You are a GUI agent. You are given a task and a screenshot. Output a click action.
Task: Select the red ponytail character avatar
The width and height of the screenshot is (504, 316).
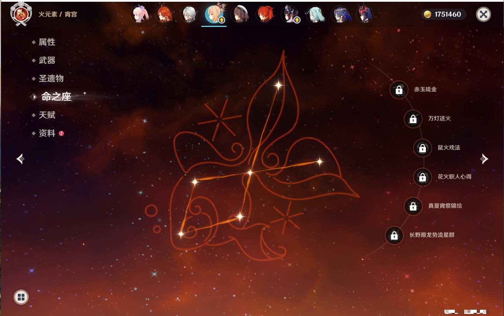click(x=265, y=14)
